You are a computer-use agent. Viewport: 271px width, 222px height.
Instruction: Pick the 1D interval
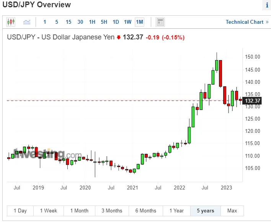coord(116,22)
